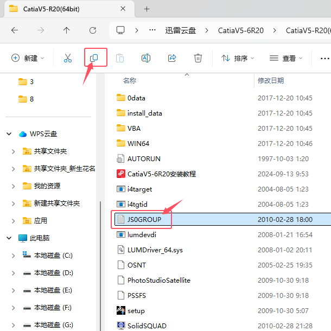Screen dimensions: 331x331
Task: Collapse the 此电脑 tree node
Action: click(9, 238)
